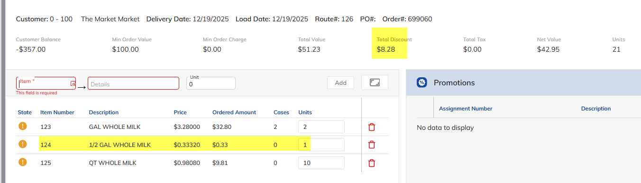This screenshot has height=183, width=641.
Task: Expand the item grid to fullscreen
Action: [x=375, y=82]
